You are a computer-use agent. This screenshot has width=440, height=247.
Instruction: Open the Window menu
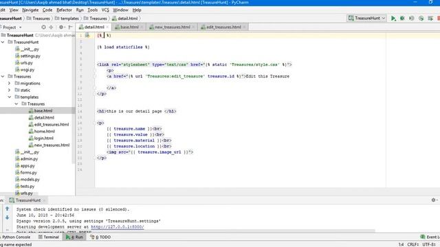point(120,10)
